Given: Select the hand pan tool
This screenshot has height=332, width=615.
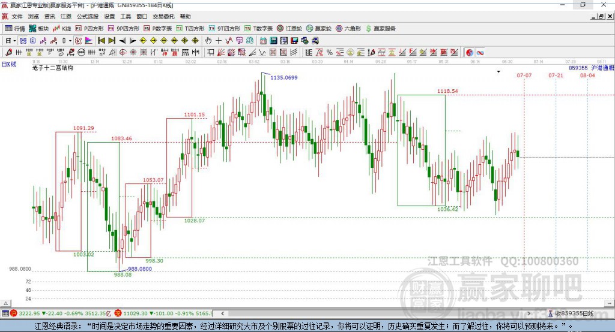Looking at the screenshot, I should pos(208,41).
